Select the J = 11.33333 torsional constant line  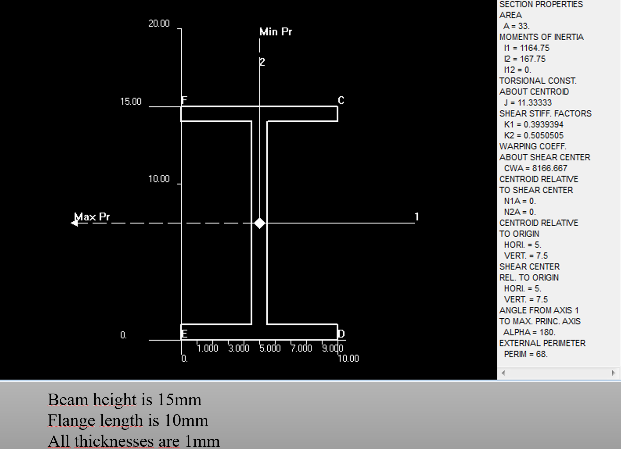[x=527, y=102]
